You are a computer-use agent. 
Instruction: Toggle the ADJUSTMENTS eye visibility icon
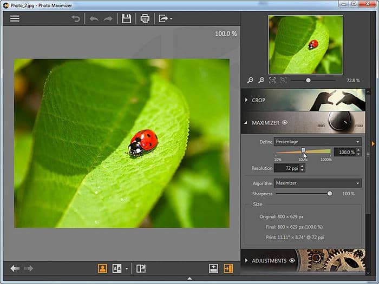tap(292, 261)
